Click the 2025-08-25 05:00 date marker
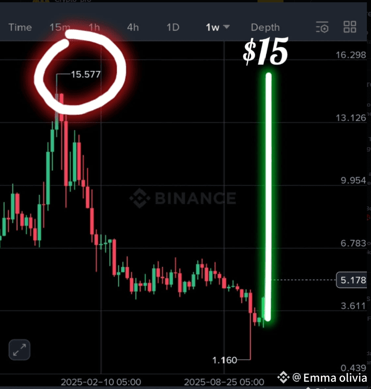Screen dimensions: 371x389 [x=224, y=382]
